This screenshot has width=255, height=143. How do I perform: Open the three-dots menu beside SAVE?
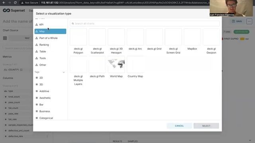pyautogui.click(x=249, y=21)
